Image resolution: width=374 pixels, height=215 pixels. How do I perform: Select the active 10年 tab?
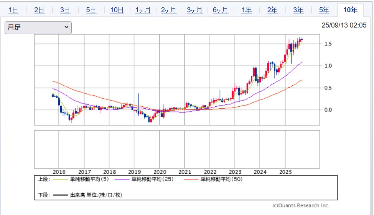pyautogui.click(x=350, y=10)
